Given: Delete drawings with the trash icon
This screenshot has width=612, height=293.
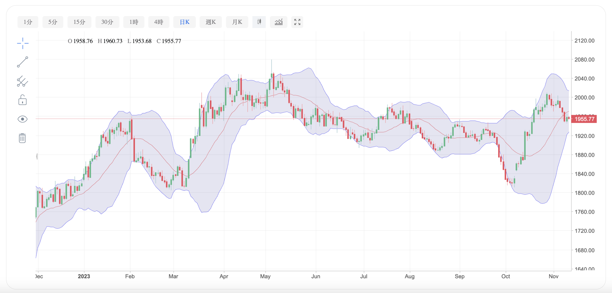Looking at the screenshot, I should pos(22,138).
